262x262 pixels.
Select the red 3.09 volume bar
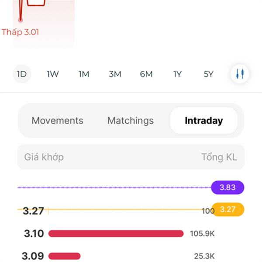(65, 256)
